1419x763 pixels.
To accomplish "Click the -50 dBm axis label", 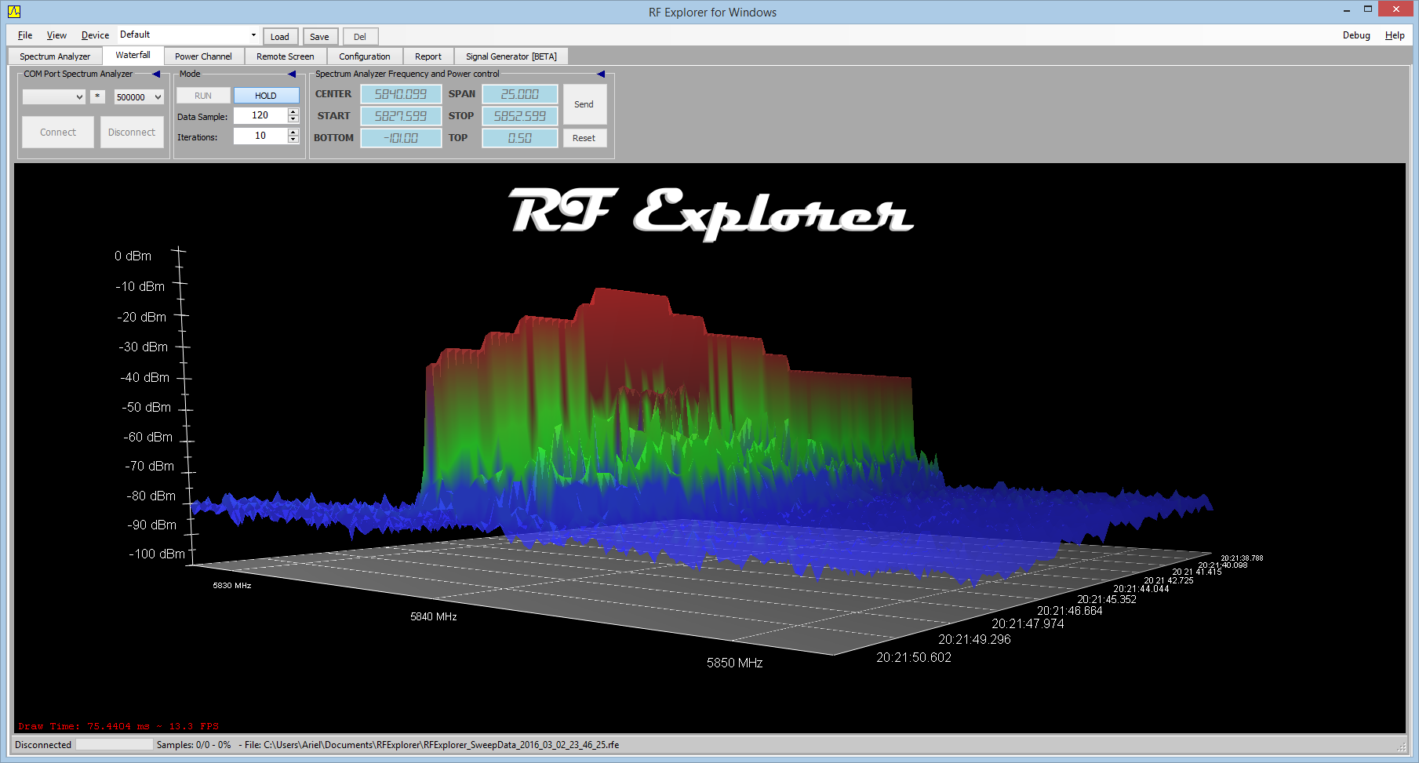I will click(147, 407).
